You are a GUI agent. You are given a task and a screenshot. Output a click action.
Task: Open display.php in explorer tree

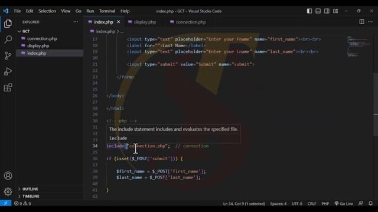click(x=38, y=46)
